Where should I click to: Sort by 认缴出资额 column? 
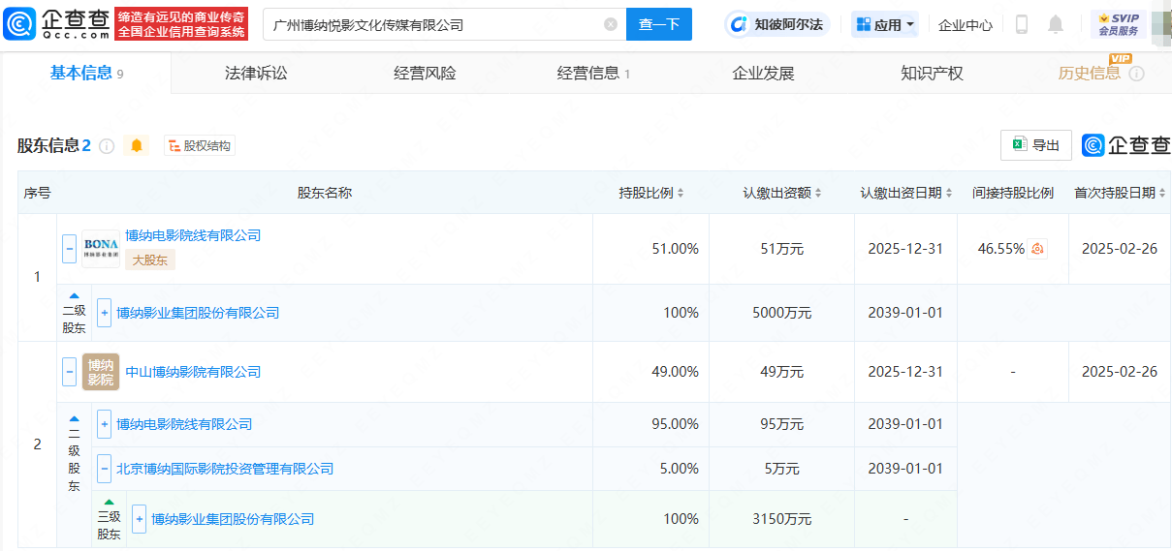(x=818, y=193)
